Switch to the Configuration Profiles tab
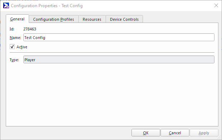The image size is (222, 140). pyautogui.click(x=54, y=19)
